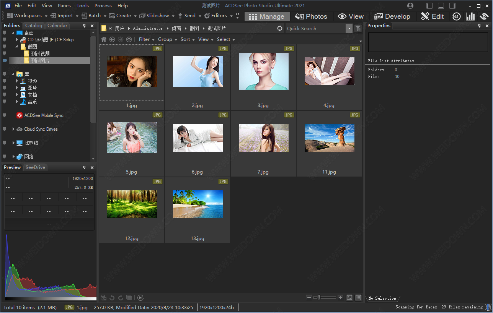Toggle the left panel layout icon

(430, 6)
